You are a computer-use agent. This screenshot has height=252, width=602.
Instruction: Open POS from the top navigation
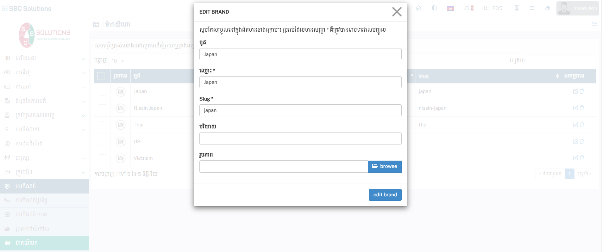493,8
